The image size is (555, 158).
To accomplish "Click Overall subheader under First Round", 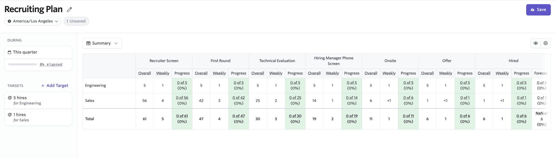I will coord(201,73).
